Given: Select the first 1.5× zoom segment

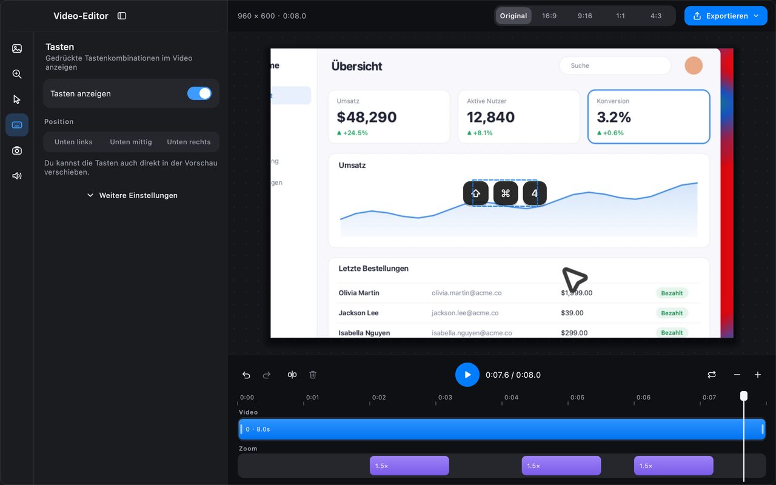Looking at the screenshot, I should (409, 466).
